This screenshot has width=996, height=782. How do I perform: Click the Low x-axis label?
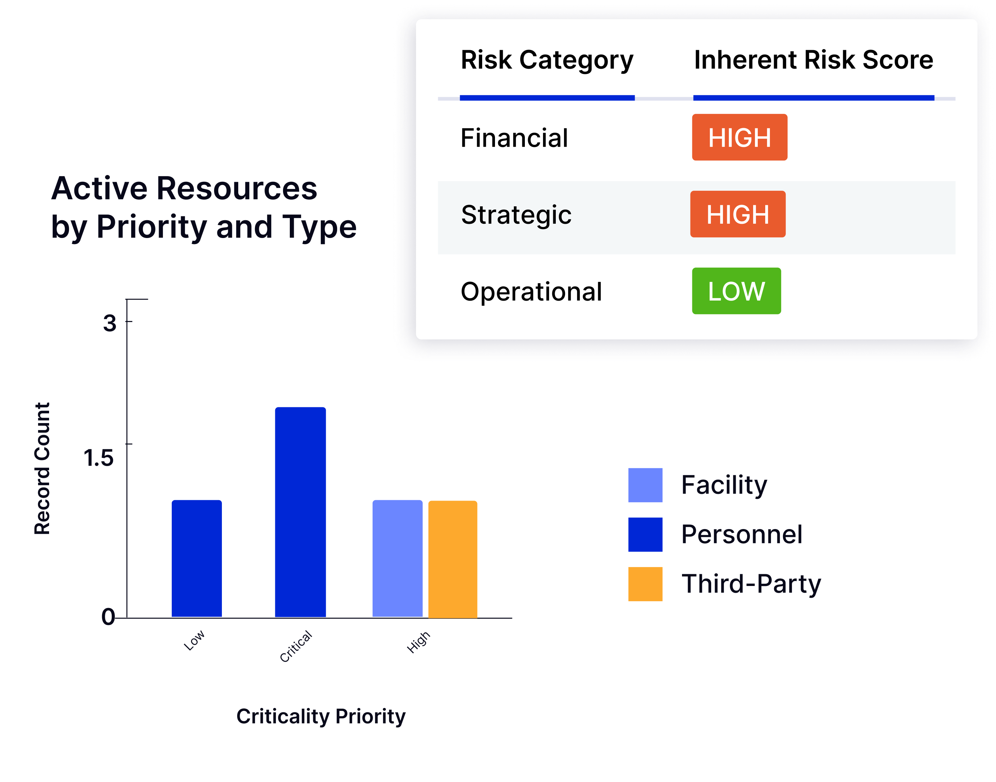(x=194, y=640)
